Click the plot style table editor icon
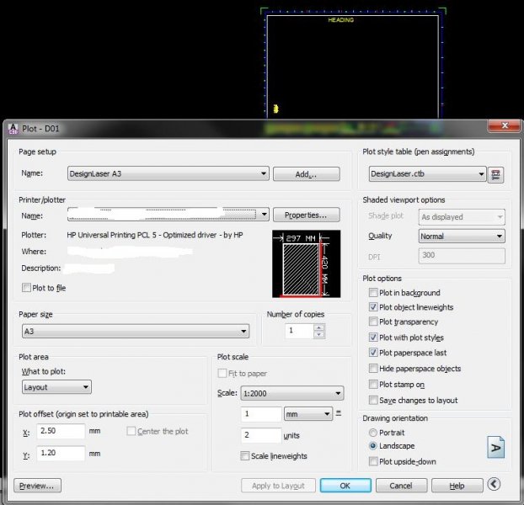The height and width of the screenshot is (505, 524). click(x=496, y=174)
